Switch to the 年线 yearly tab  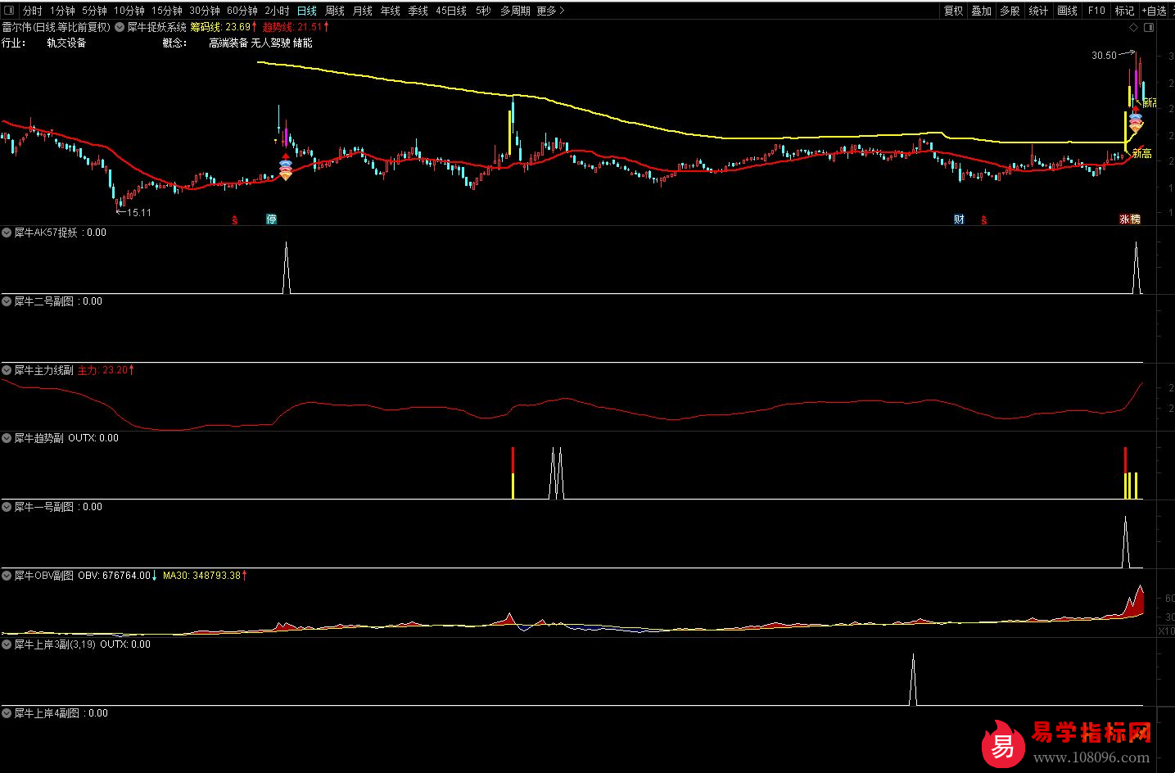coord(390,11)
